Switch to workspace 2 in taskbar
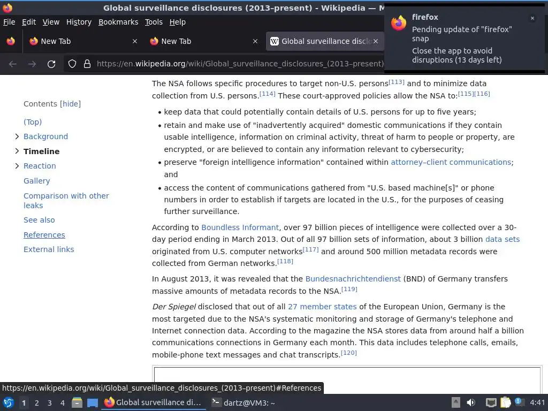 coord(37,403)
